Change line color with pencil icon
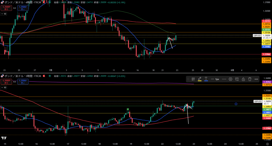272x146 pixels. pyautogui.click(x=200, y=79)
